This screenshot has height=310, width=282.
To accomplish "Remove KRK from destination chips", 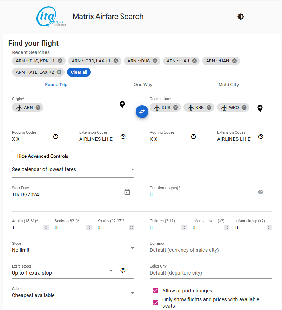I will pos(209,107).
